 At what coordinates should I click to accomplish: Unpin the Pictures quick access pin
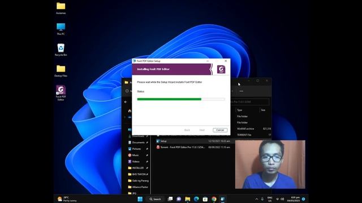[147, 149]
